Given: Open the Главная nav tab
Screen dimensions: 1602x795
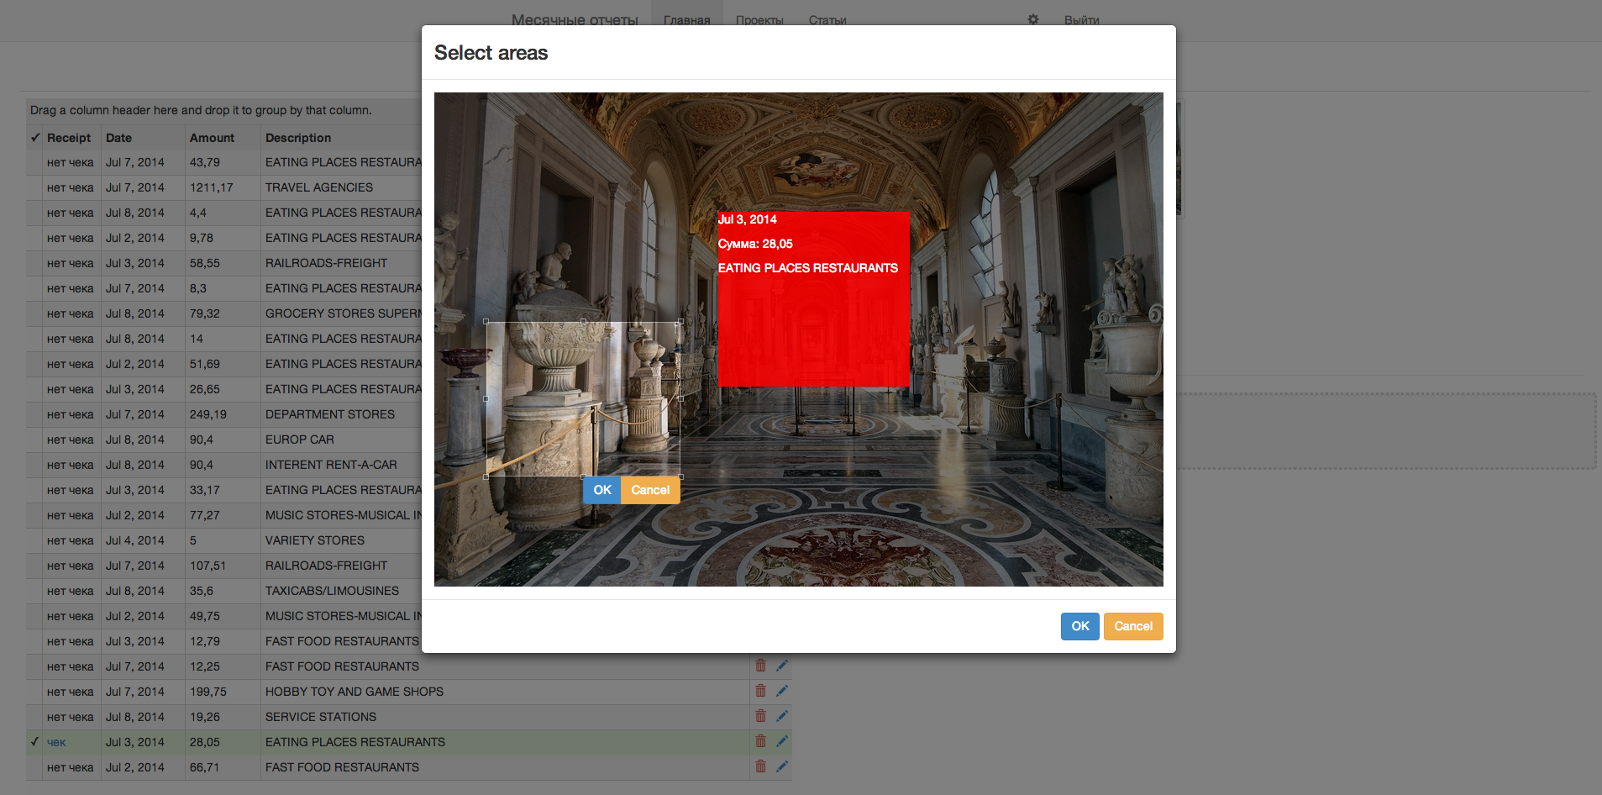Looking at the screenshot, I should pyautogui.click(x=686, y=20).
